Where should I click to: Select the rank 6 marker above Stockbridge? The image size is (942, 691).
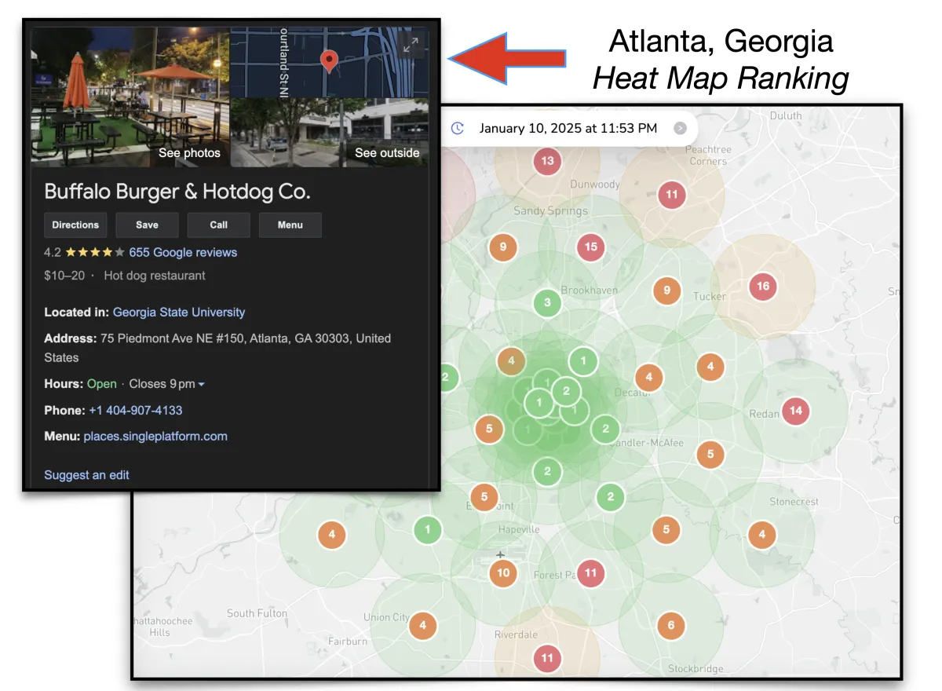(x=670, y=626)
